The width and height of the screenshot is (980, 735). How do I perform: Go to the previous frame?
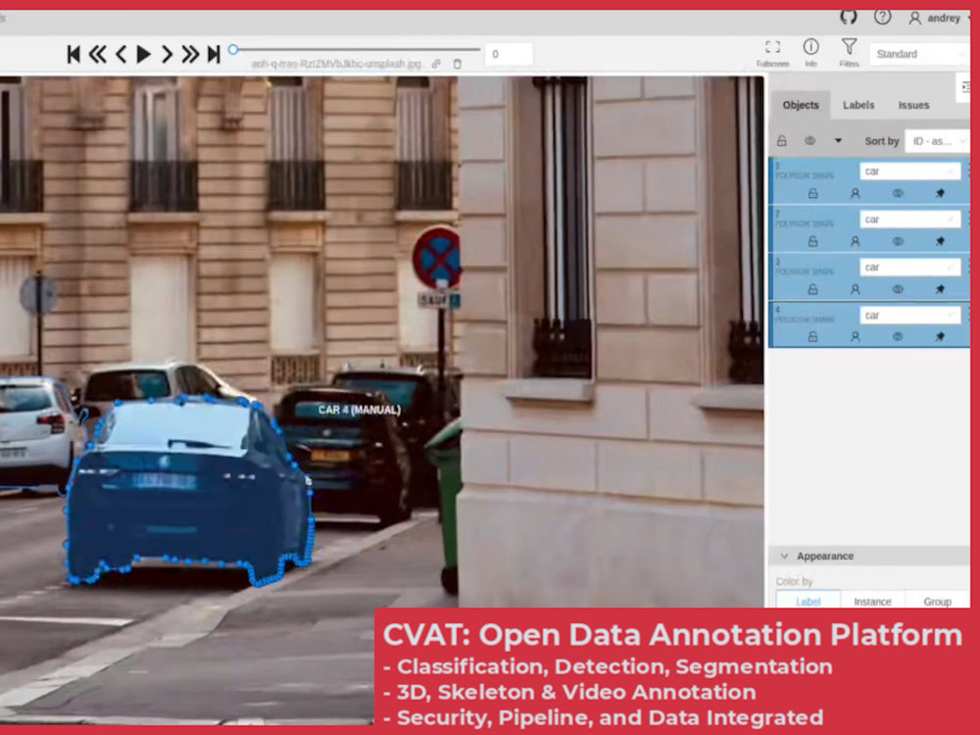[122, 54]
